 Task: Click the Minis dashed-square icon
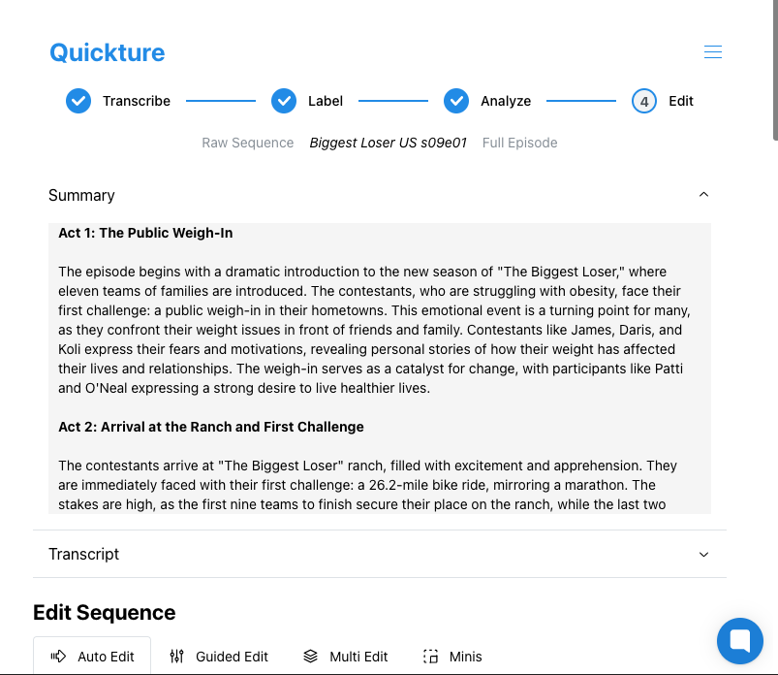(x=431, y=657)
